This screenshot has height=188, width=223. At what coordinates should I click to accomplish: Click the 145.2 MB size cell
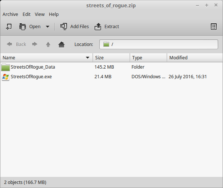104,67
